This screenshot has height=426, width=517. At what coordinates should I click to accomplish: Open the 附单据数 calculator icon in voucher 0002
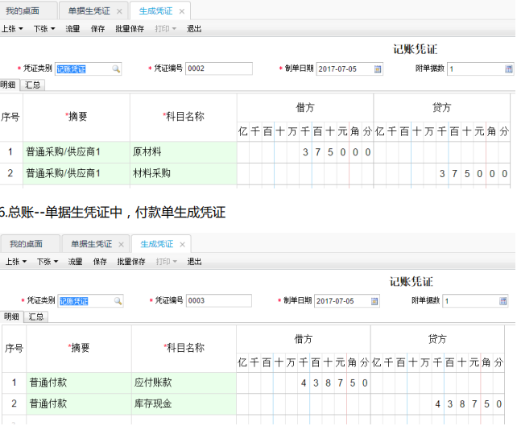509,69
